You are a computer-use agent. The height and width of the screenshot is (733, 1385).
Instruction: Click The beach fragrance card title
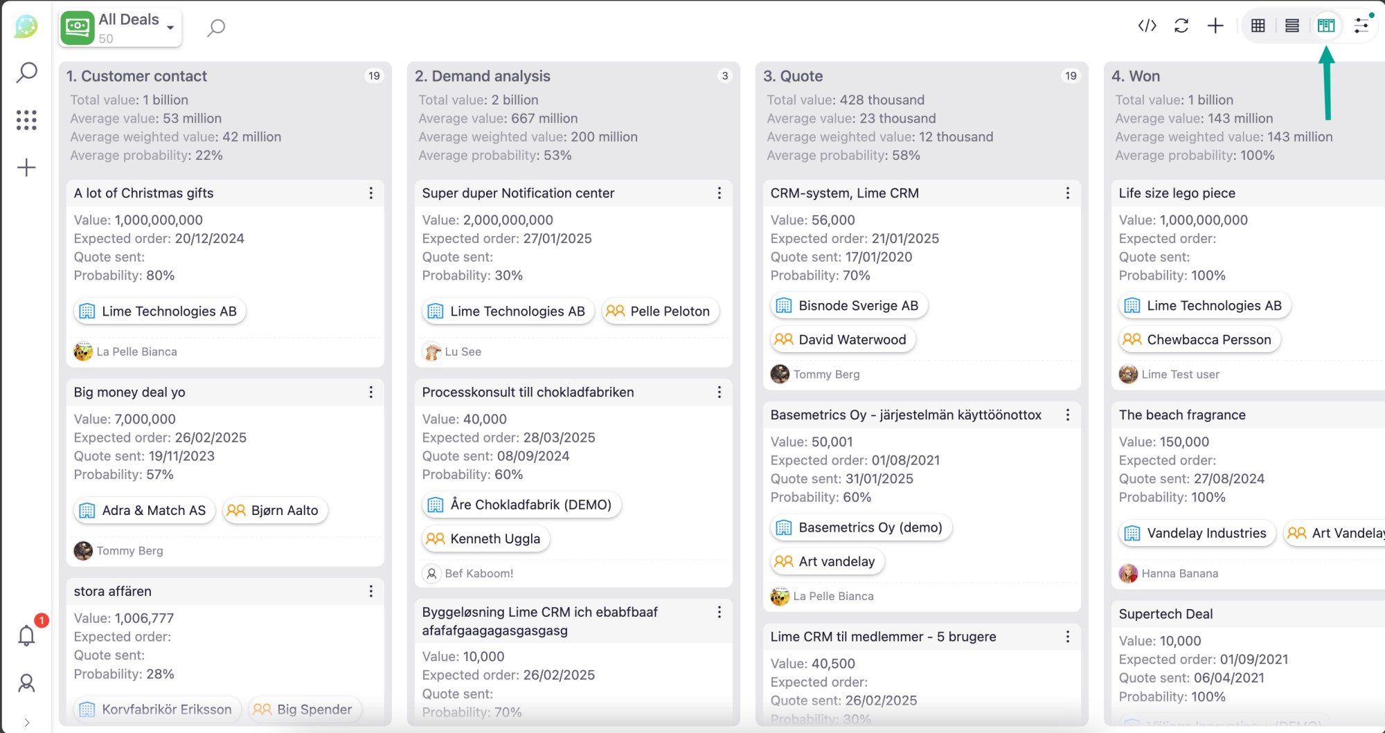coord(1182,415)
